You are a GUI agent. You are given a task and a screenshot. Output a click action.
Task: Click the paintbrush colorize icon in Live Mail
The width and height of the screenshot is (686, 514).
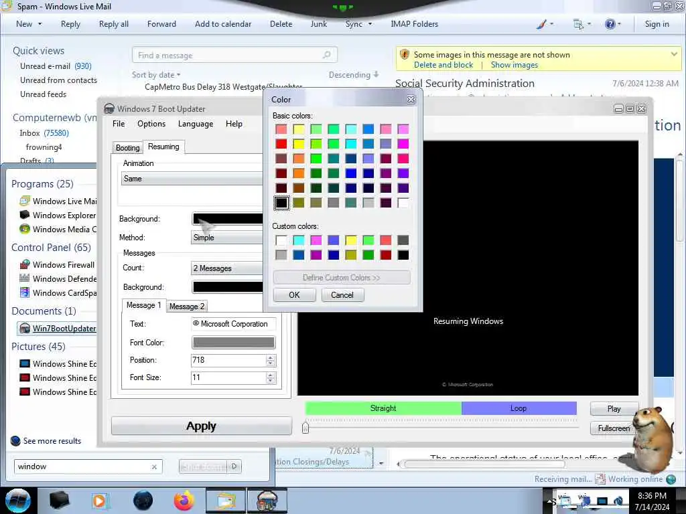click(541, 24)
